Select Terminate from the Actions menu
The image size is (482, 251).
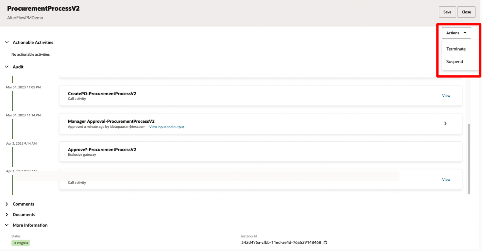456,49
